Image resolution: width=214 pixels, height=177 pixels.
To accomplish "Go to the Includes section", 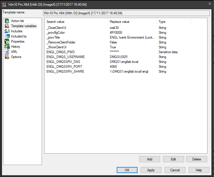I will (x=17, y=31).
